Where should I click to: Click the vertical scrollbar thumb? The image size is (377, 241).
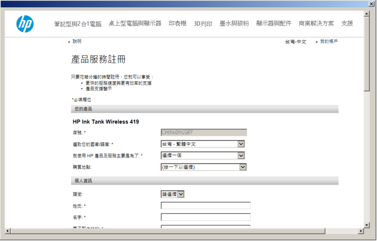click(x=367, y=54)
